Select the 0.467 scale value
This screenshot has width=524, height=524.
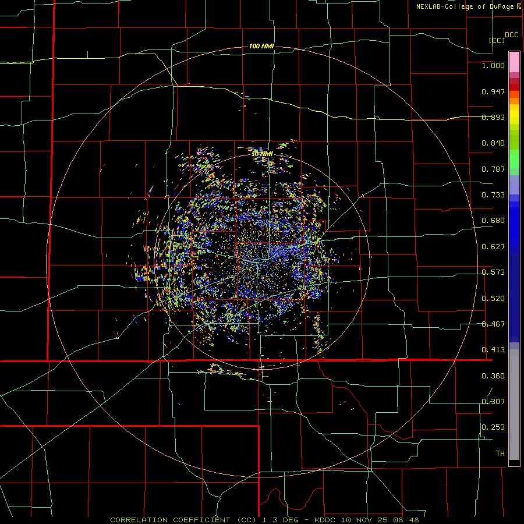(x=493, y=324)
